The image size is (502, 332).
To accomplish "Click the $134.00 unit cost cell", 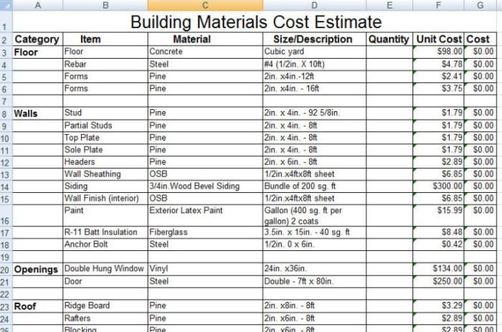I will coord(438,269).
